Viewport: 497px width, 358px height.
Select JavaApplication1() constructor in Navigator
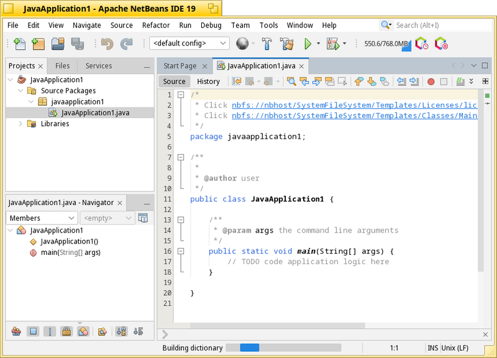click(69, 241)
